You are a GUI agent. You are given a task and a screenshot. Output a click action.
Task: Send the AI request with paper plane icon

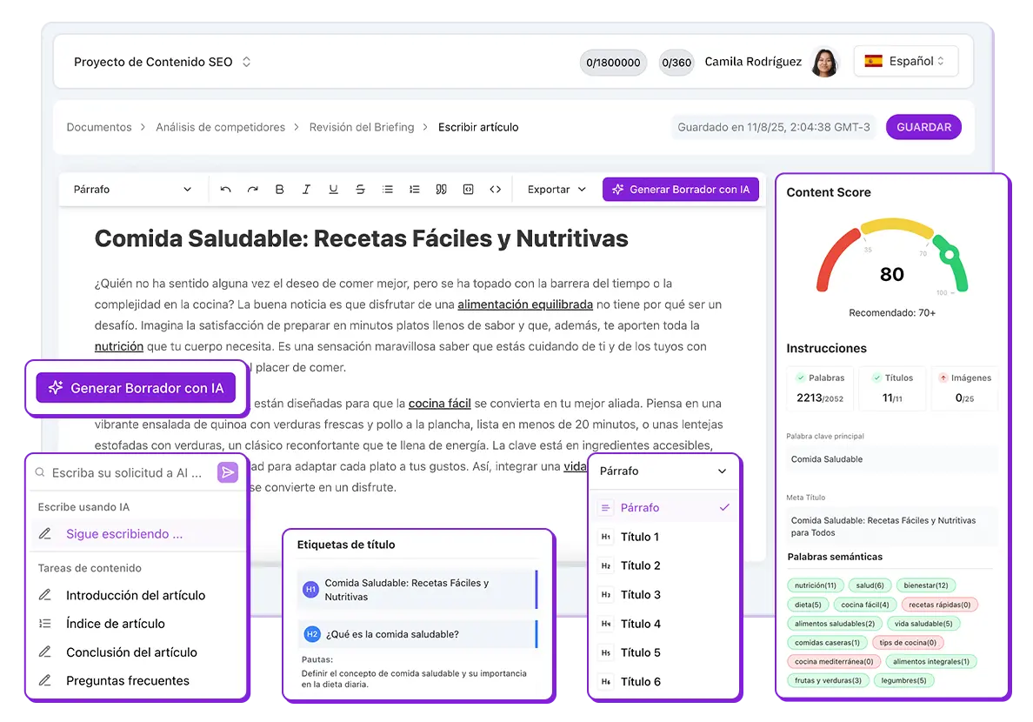(227, 472)
